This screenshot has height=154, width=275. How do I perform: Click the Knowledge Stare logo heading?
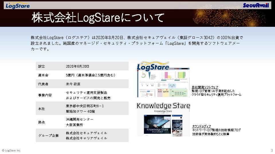163,106
